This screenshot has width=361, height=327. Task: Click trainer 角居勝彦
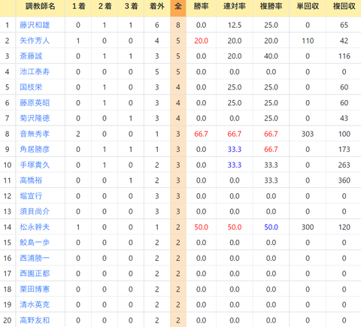click(35, 150)
